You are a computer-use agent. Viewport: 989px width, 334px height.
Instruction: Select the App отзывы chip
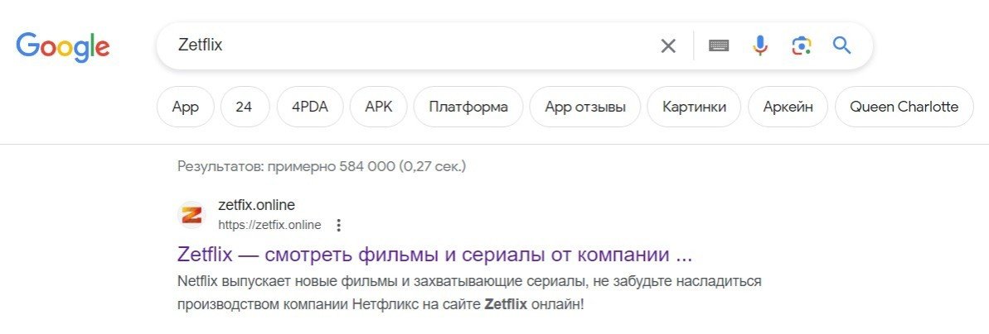585,107
